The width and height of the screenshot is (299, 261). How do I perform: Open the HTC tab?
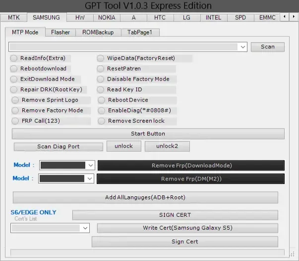(160, 17)
